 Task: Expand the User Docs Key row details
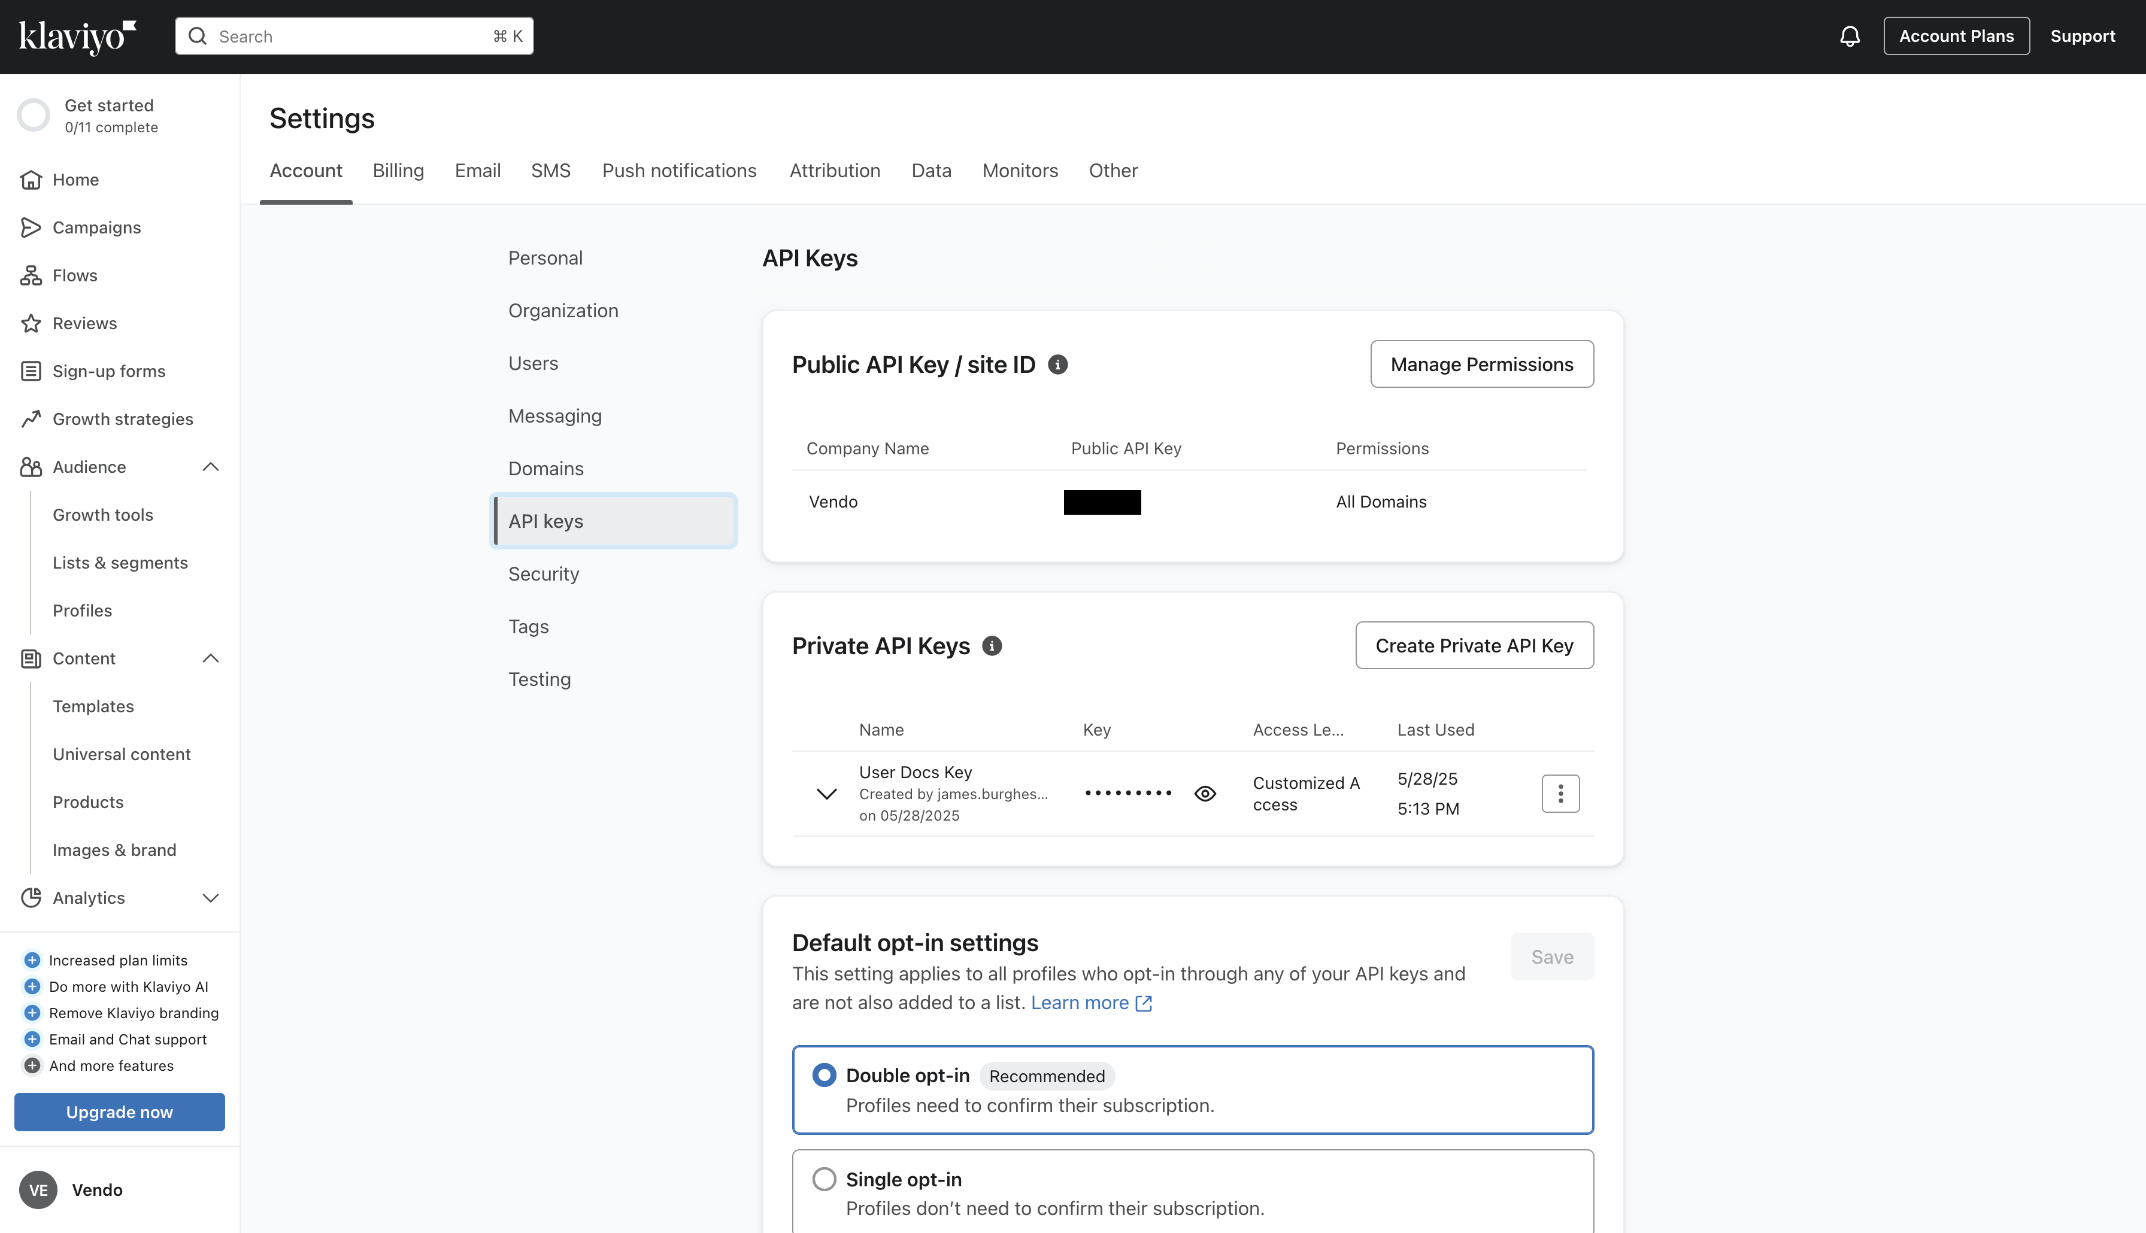826,794
